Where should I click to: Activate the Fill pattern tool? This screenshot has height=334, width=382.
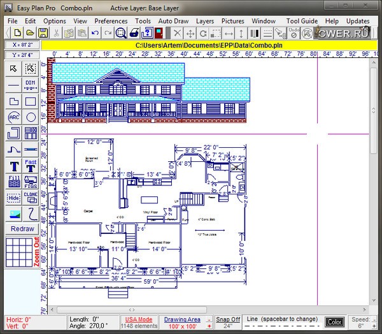[x=14, y=181]
